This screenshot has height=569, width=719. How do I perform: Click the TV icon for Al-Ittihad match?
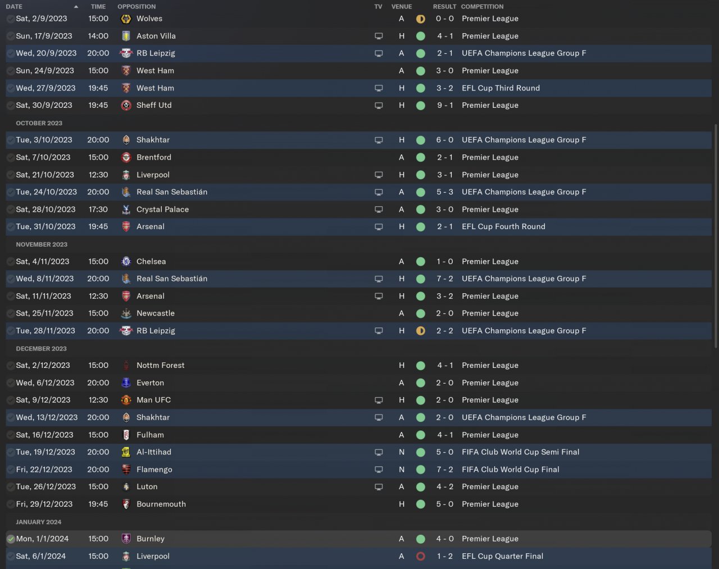pos(379,452)
